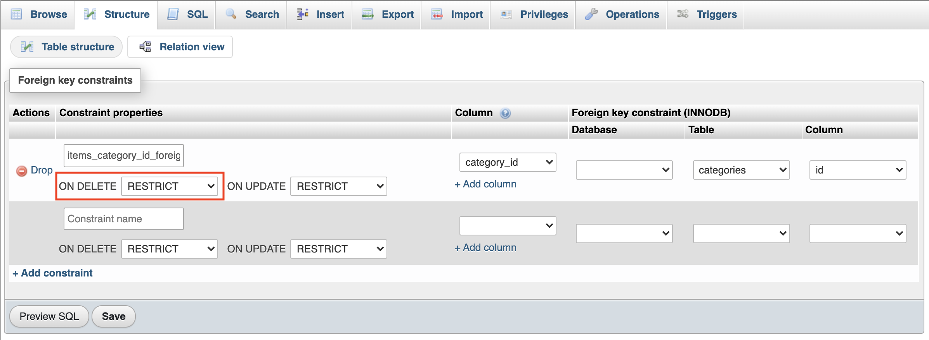Screen dimensions: 929x340
Task: Open first ON UPDATE RESTRICT dropdown
Action: [338, 186]
